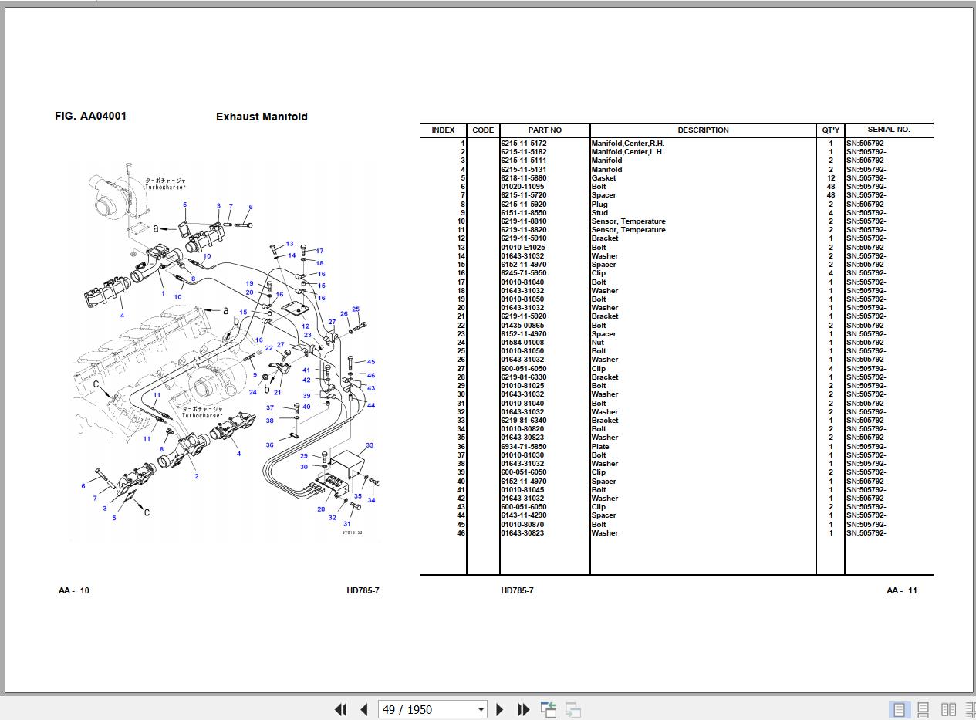Image resolution: width=976 pixels, height=720 pixels.
Task: Click the previous view navigation icon
Action: pyautogui.click(x=549, y=709)
